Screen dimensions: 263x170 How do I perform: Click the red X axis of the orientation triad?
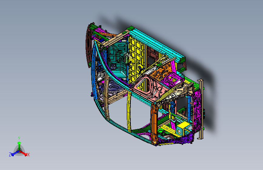click(23, 153)
